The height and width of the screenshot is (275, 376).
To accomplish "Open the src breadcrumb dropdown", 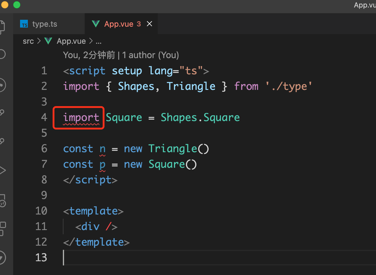I will tap(28, 41).
